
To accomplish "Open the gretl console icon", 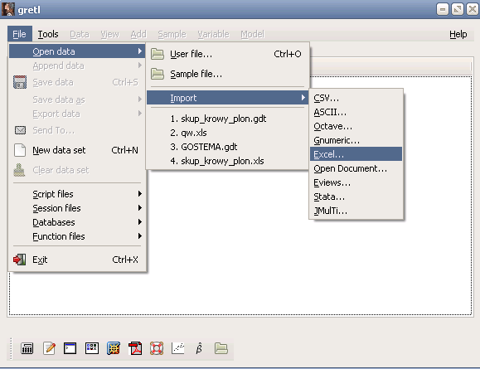I will click(70, 348).
